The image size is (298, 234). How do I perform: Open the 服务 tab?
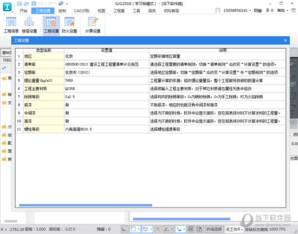coord(152,11)
